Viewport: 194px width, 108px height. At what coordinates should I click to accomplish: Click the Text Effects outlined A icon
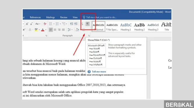(30, 30)
